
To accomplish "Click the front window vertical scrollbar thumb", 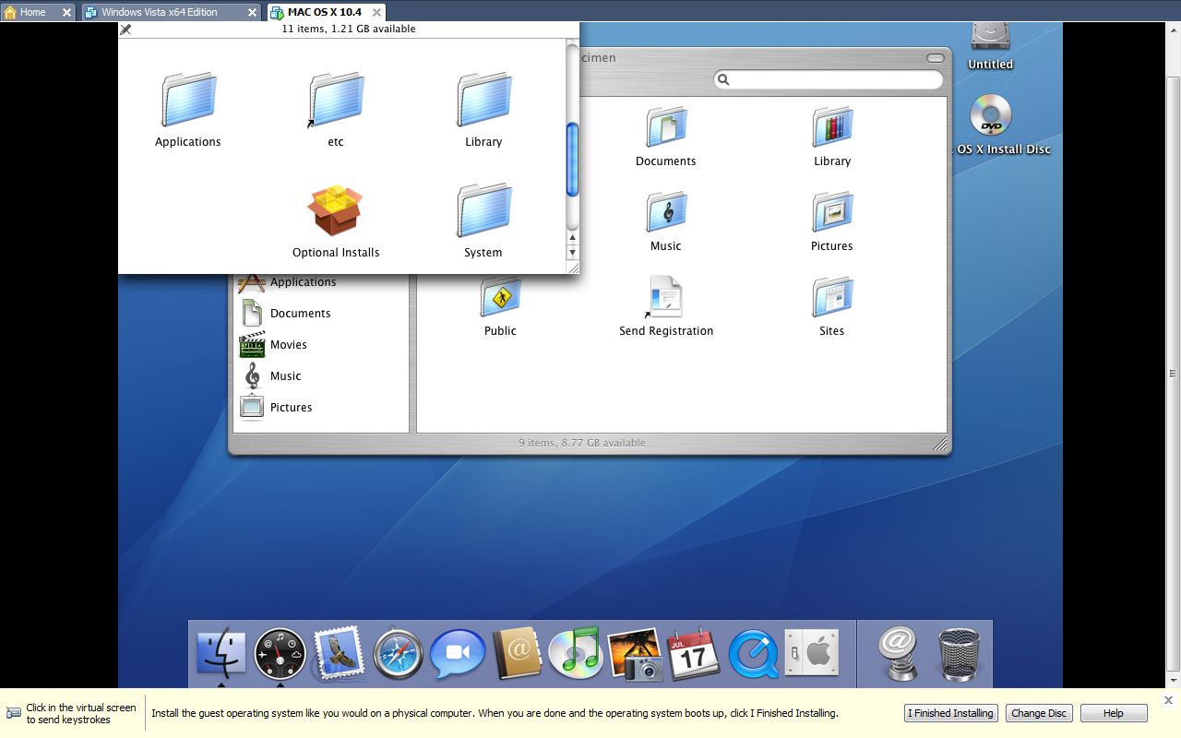I will 572,159.
